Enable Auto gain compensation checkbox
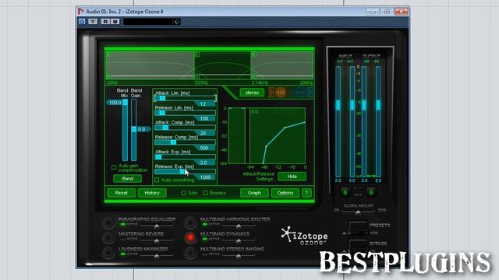The height and width of the screenshot is (280, 499). pos(114,167)
